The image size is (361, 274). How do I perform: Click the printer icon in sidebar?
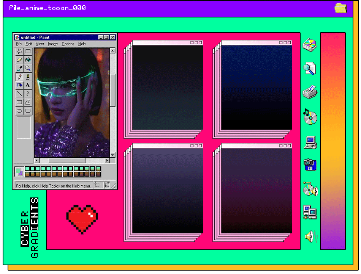310,92
